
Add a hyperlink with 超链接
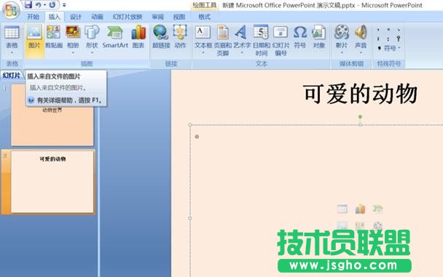coord(161,36)
